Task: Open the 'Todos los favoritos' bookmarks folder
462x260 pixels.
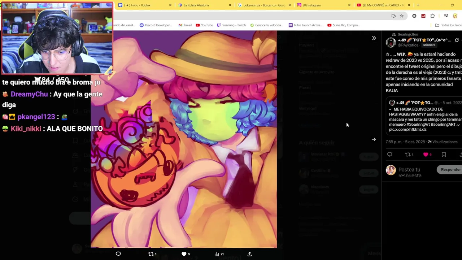Action: (449, 25)
